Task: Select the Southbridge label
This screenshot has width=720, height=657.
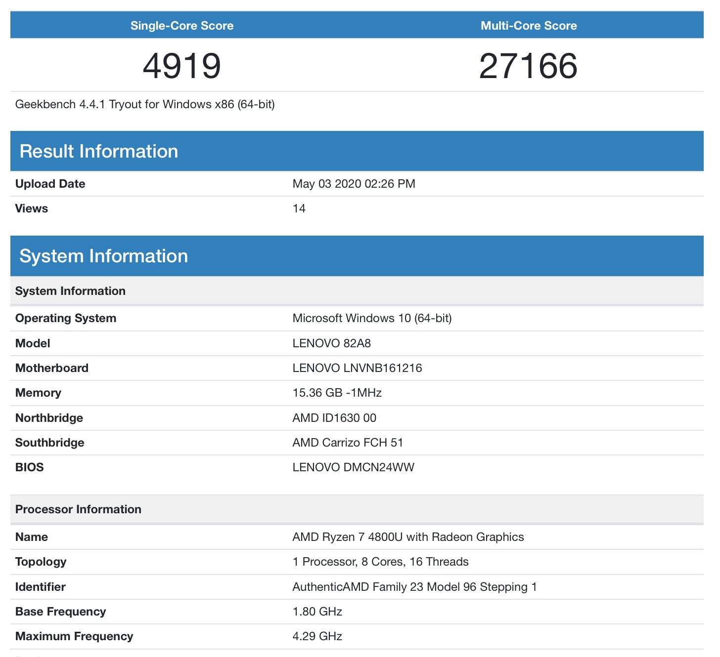Action: 49,443
